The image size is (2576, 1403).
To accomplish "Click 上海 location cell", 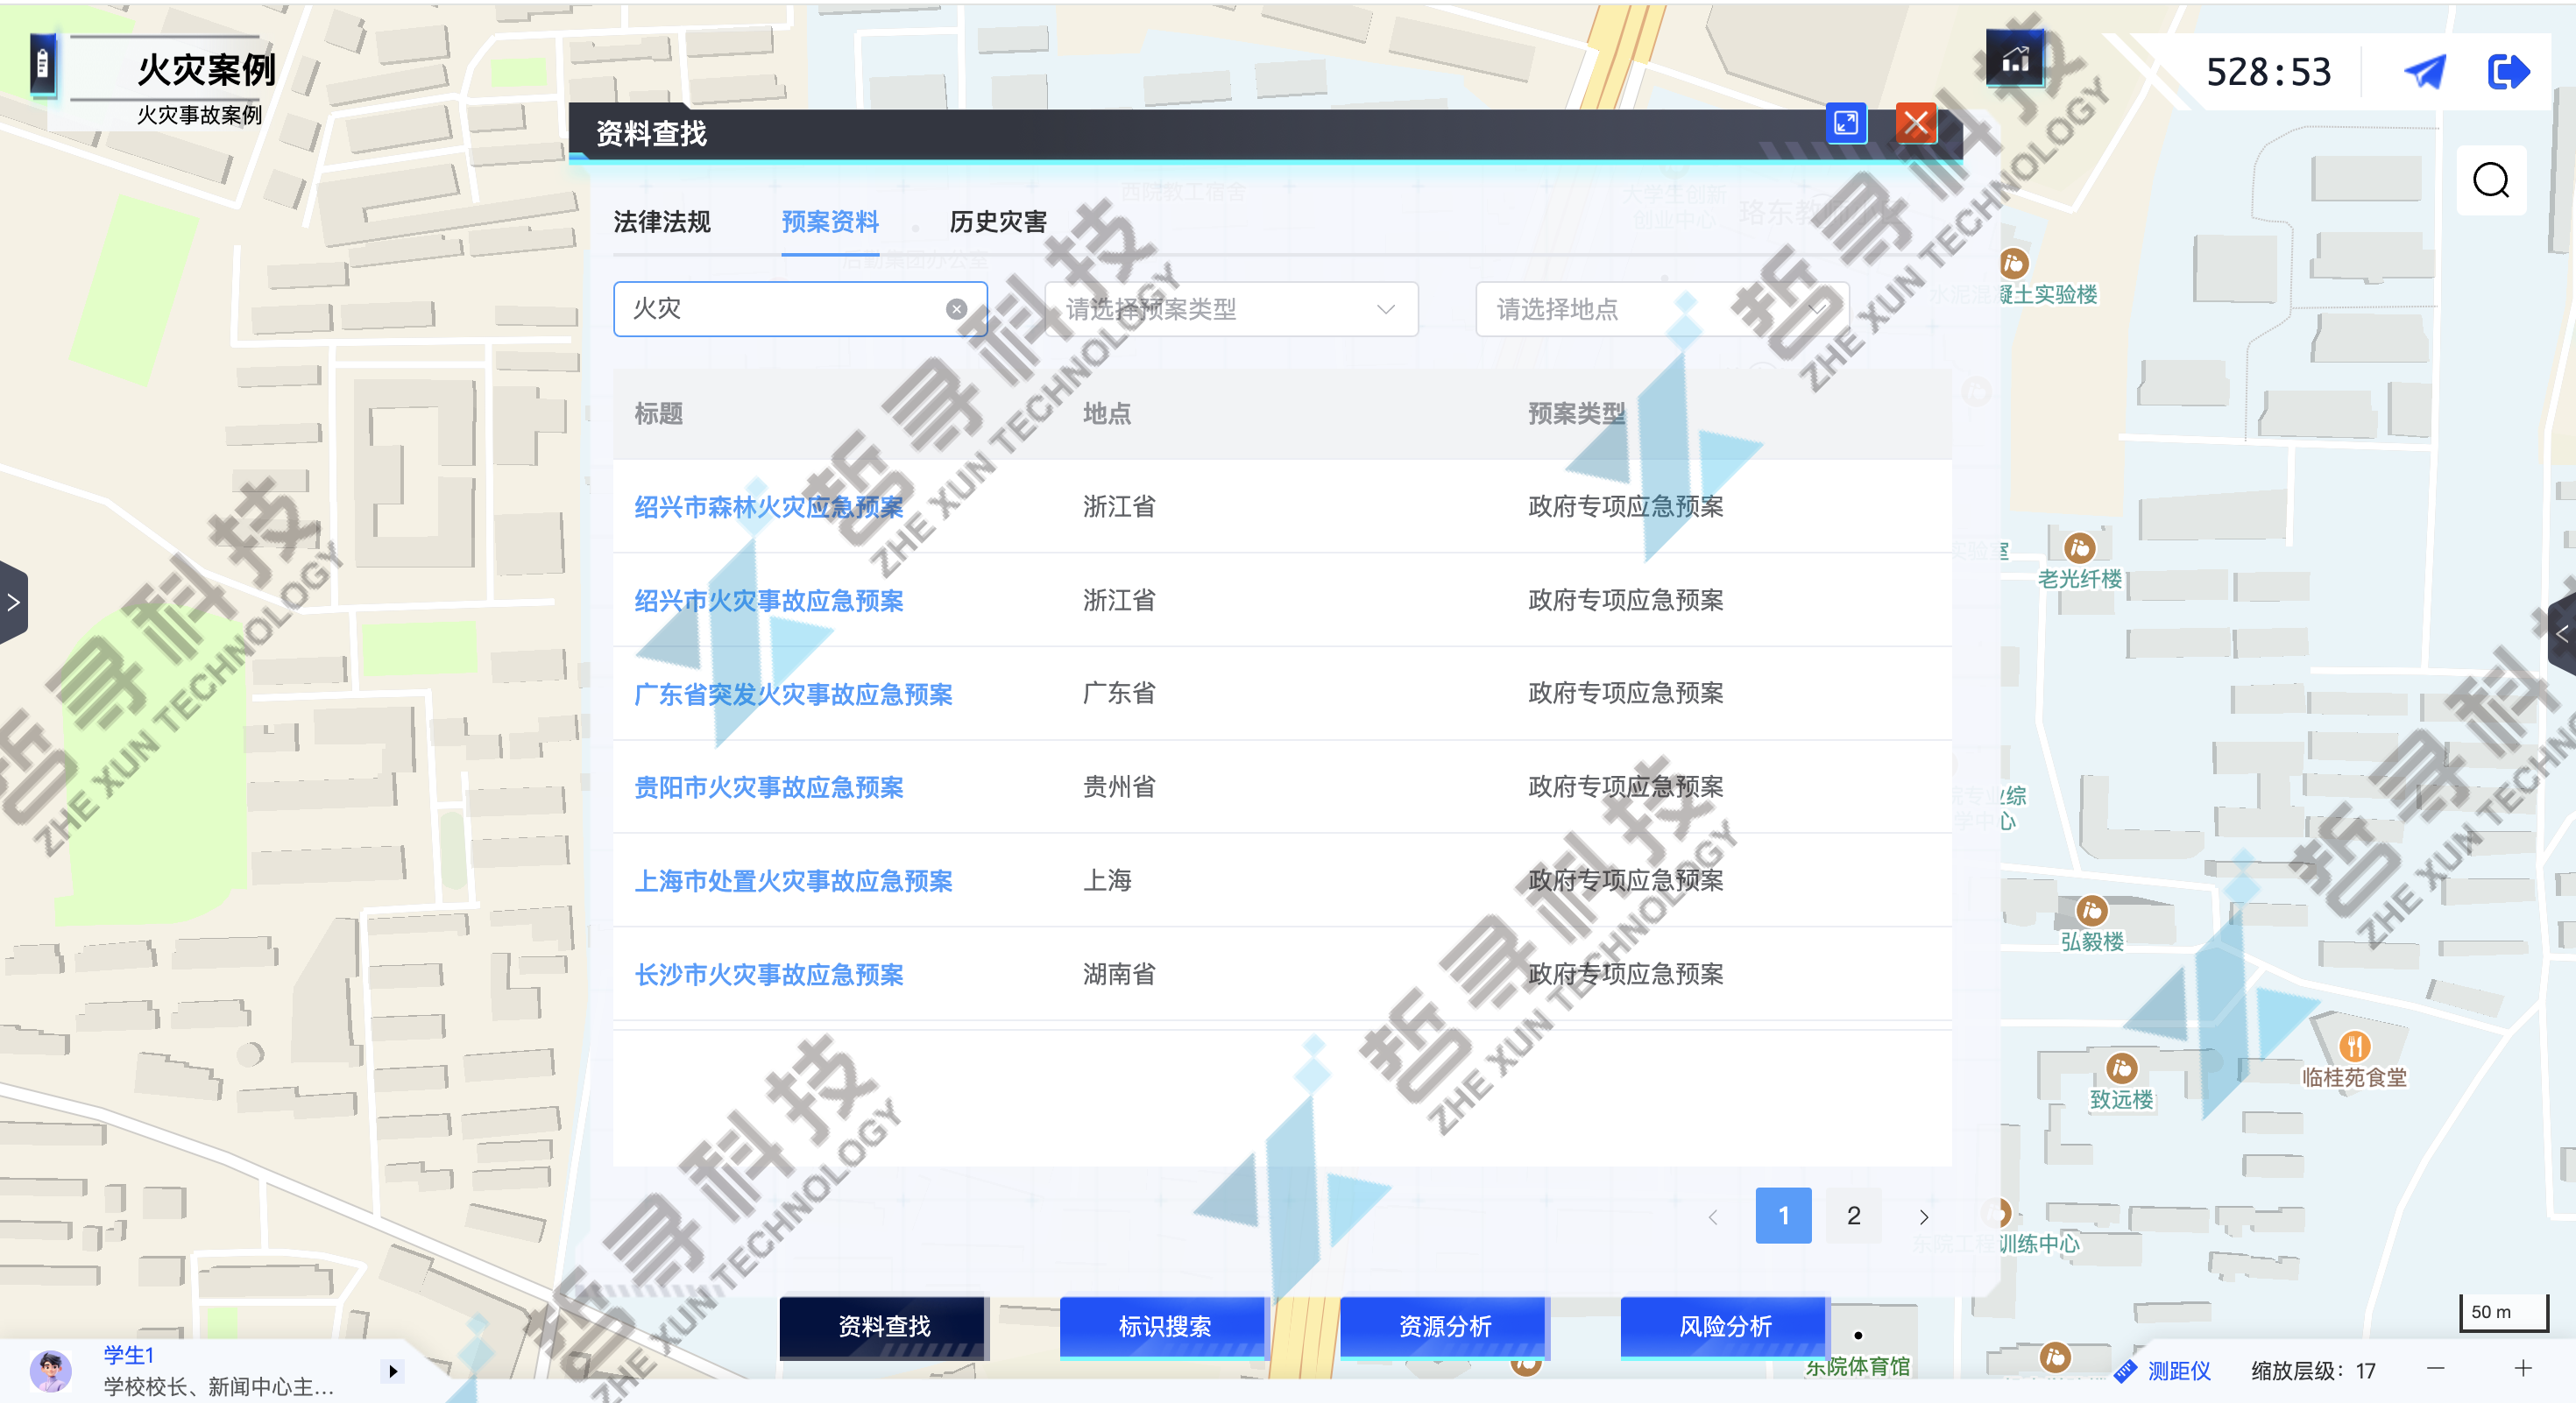I will coord(1107,880).
